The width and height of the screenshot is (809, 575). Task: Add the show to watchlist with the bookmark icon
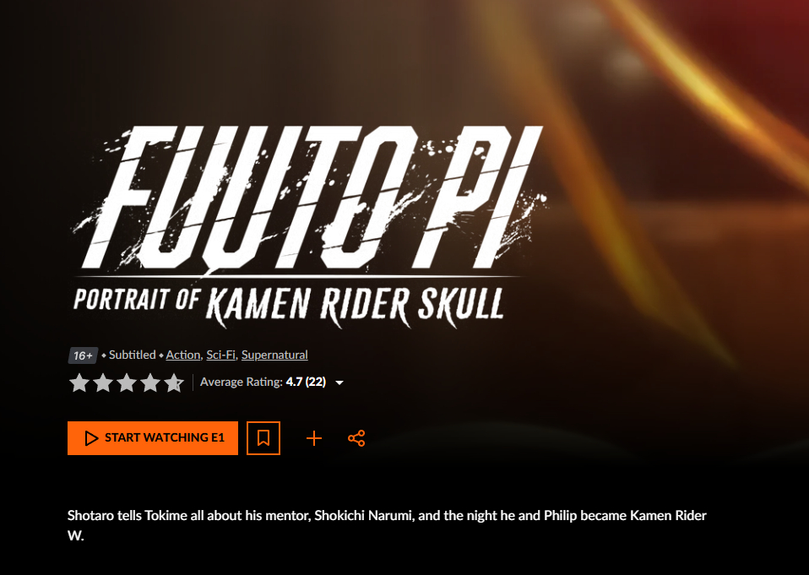(x=263, y=438)
